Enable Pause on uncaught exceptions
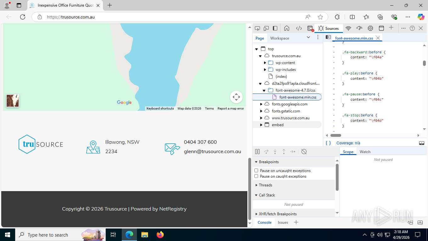Screen dimensions: 428x241 point(256,170)
